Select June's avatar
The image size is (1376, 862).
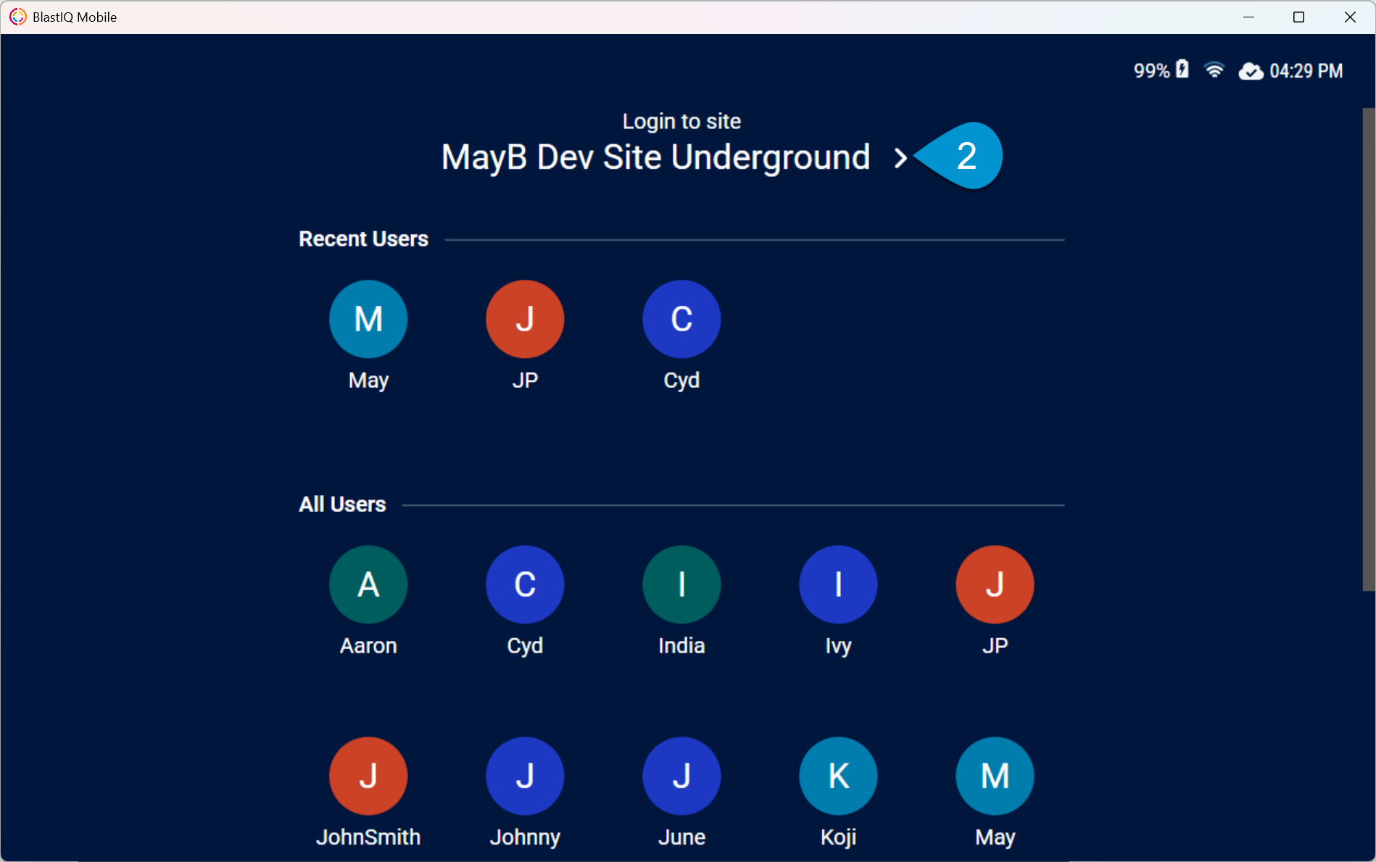coord(681,776)
